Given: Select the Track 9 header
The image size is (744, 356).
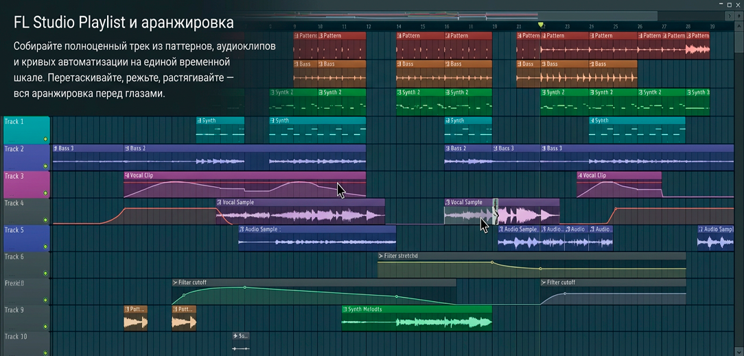Looking at the screenshot, I should [27, 318].
